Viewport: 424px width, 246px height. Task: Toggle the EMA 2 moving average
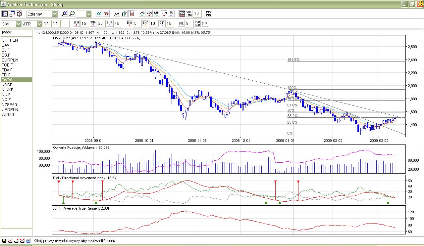click(x=145, y=23)
